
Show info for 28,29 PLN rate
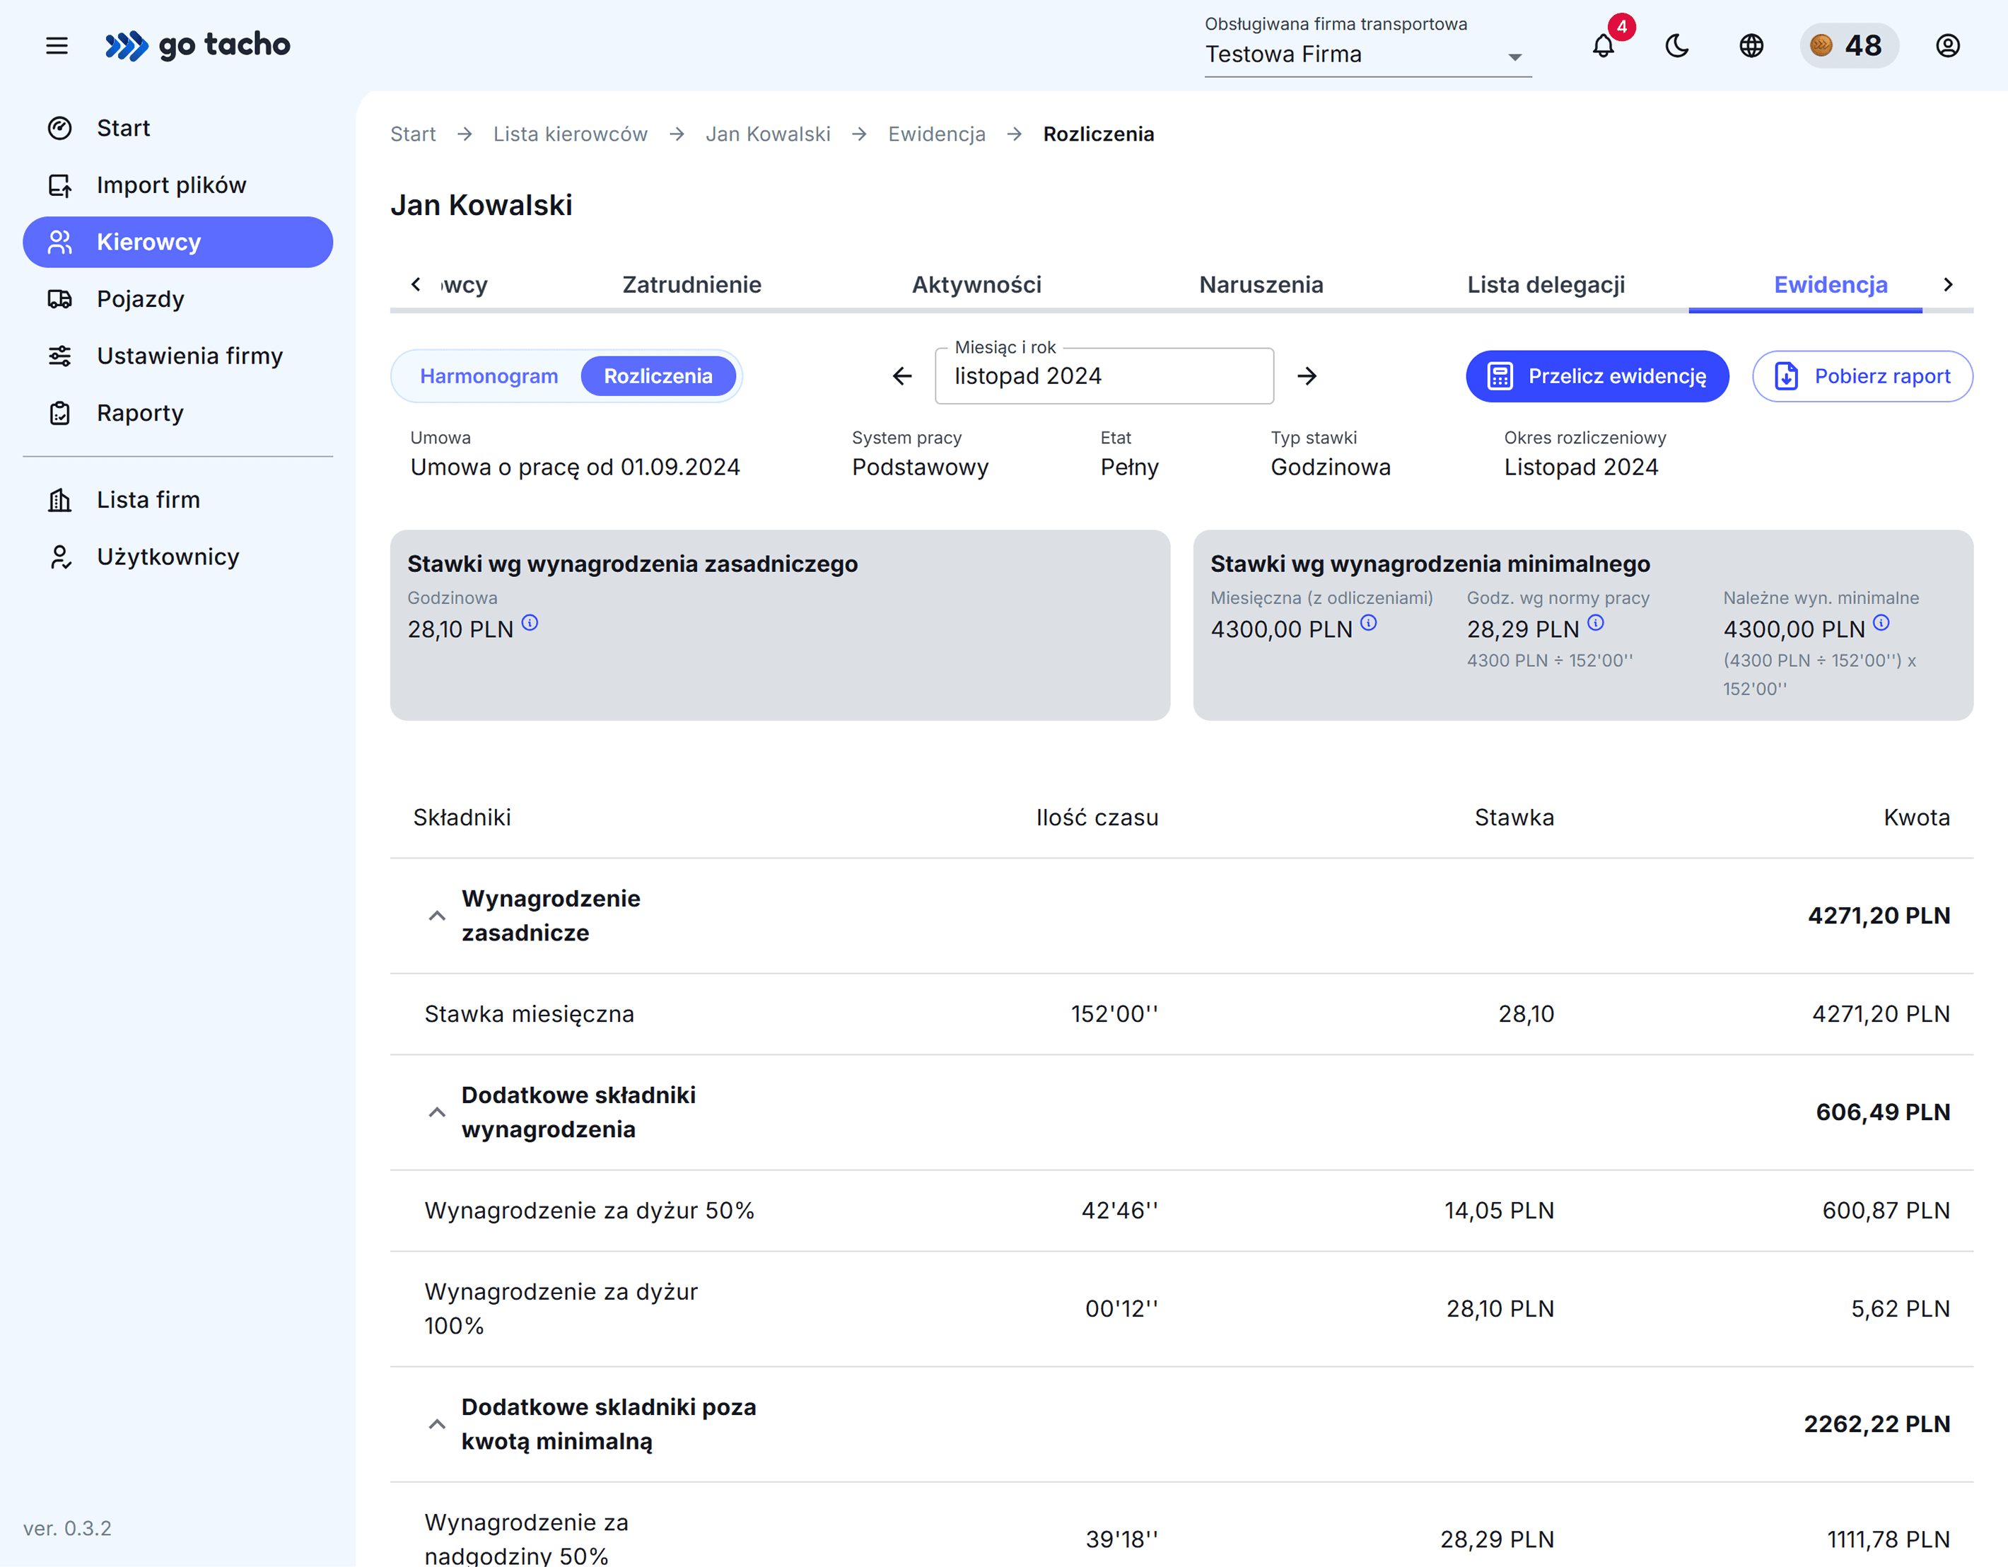(1595, 622)
